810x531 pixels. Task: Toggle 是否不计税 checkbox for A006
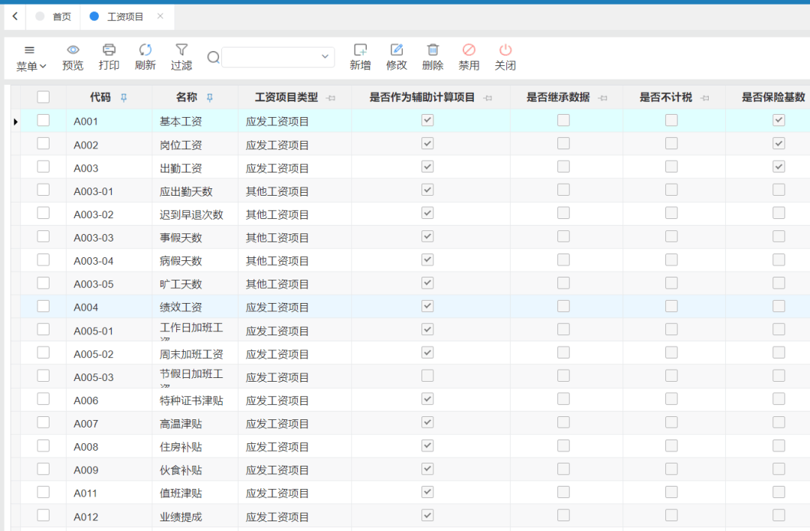(x=671, y=399)
